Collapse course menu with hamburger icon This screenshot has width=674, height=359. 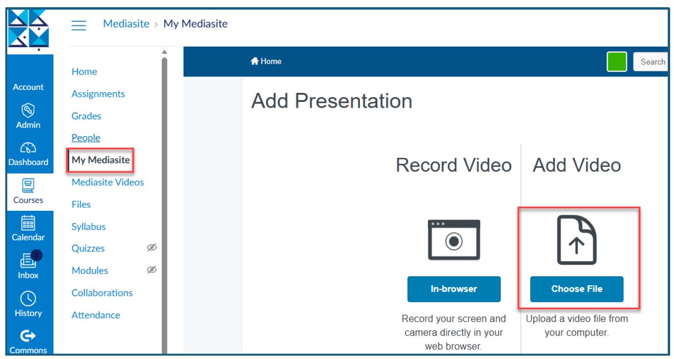coord(79,25)
